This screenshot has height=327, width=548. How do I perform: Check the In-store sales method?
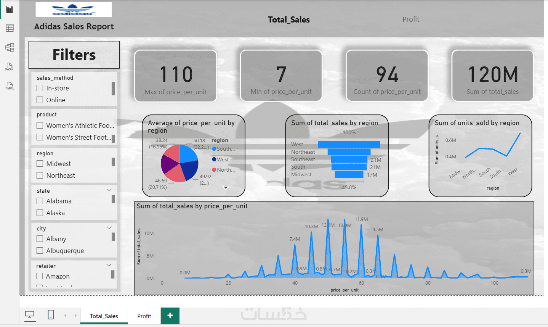point(40,88)
